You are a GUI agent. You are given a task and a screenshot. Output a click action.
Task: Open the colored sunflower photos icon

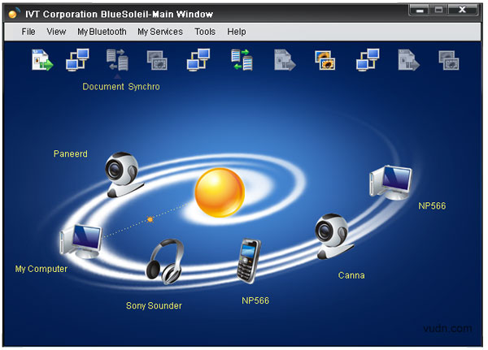pos(325,60)
